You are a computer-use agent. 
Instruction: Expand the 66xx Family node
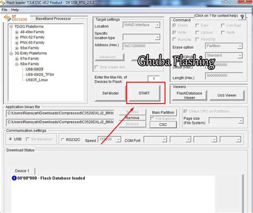tap(17, 48)
